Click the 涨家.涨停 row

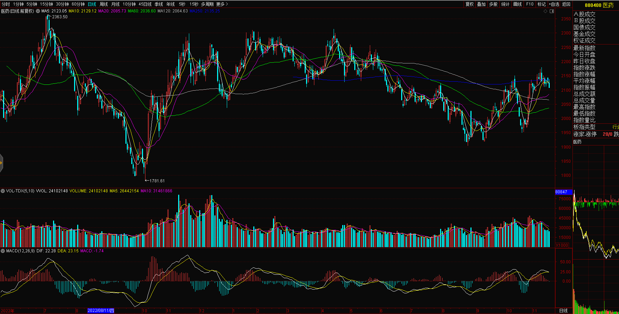(596, 134)
